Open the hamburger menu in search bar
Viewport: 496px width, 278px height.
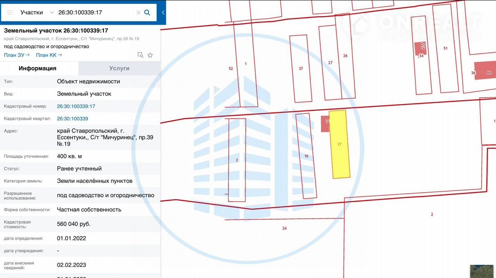pyautogui.click(x=10, y=12)
